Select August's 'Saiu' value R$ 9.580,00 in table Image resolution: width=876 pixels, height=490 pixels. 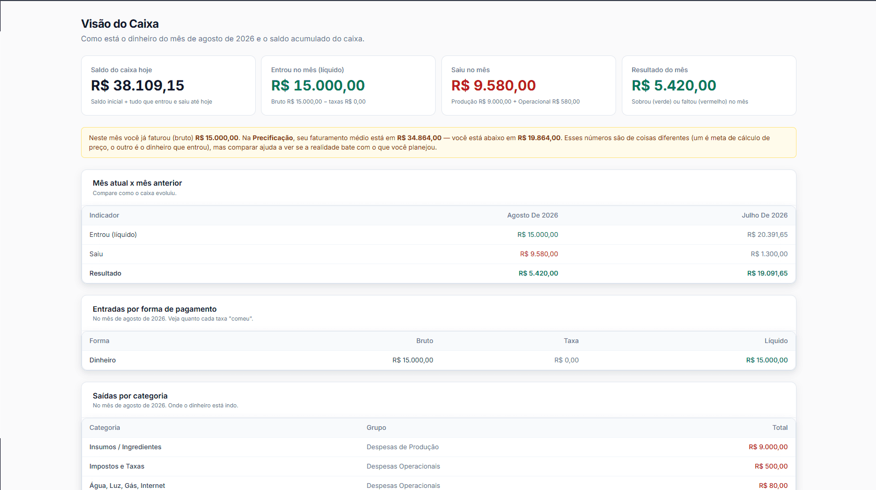point(539,254)
